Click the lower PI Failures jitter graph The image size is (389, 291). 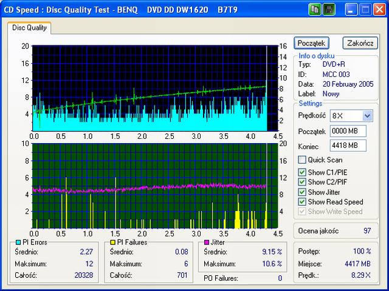point(155,186)
